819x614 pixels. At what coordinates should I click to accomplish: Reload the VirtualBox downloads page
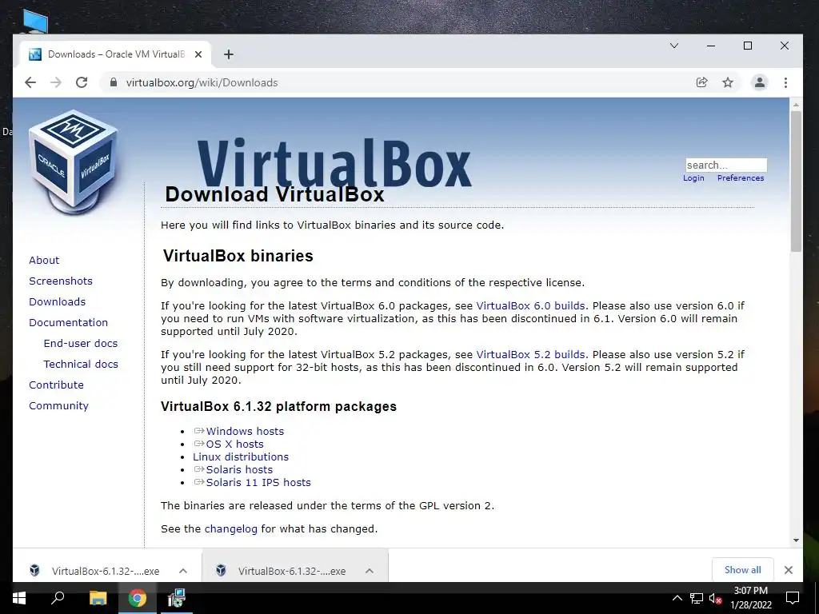pos(82,82)
